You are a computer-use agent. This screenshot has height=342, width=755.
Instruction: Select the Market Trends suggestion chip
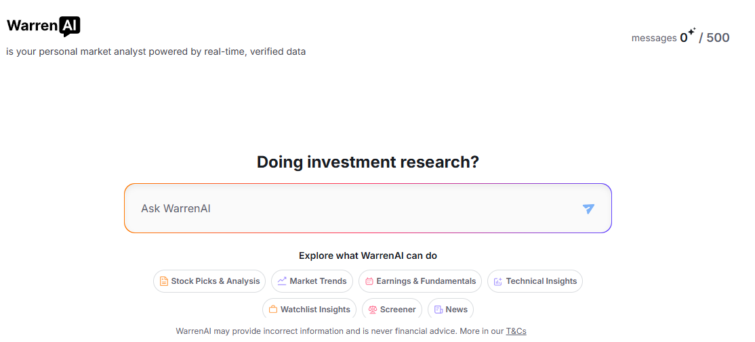tap(312, 281)
